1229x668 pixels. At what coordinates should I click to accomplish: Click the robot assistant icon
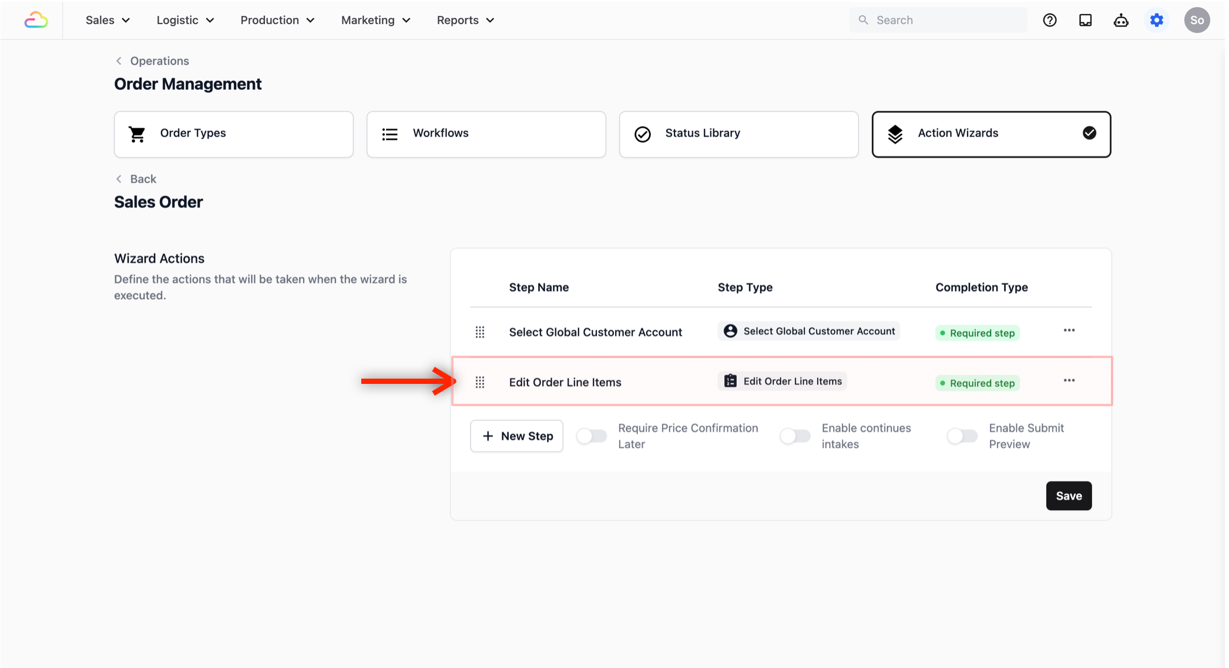[x=1120, y=20]
